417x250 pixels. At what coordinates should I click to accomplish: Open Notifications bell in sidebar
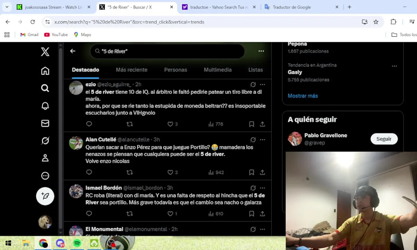click(45, 106)
